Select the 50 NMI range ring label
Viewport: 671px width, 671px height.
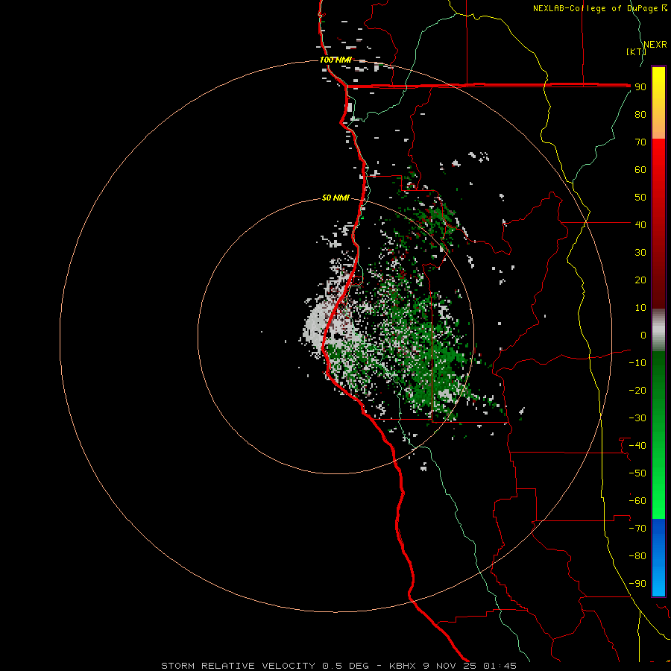click(x=335, y=198)
